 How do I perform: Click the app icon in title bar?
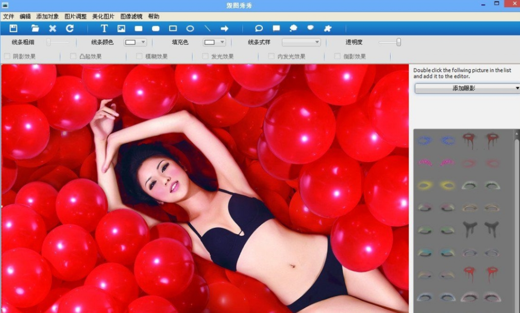click(5, 5)
